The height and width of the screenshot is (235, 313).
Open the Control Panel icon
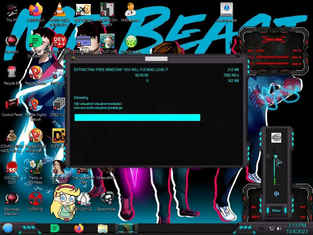12,107
